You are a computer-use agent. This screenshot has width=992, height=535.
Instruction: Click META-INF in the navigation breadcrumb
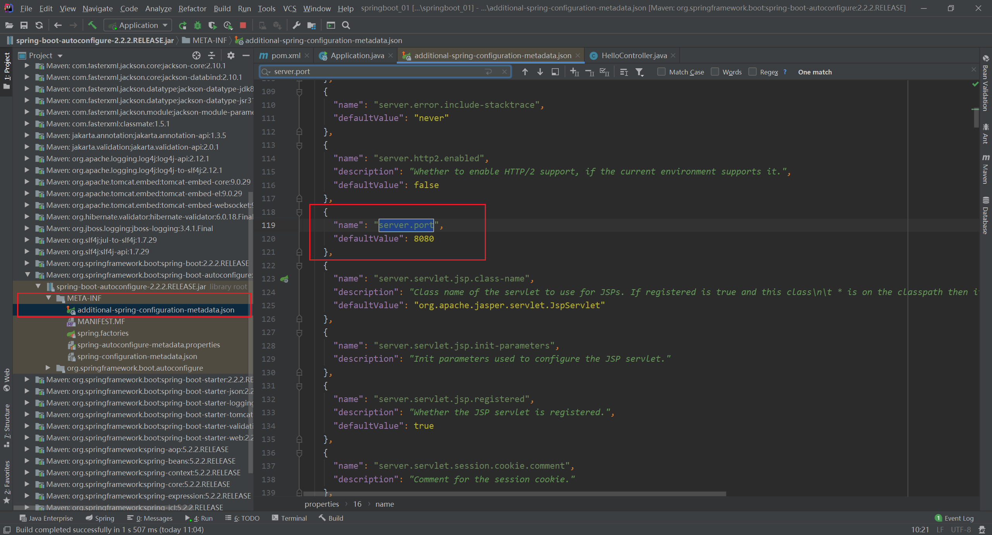coord(209,40)
